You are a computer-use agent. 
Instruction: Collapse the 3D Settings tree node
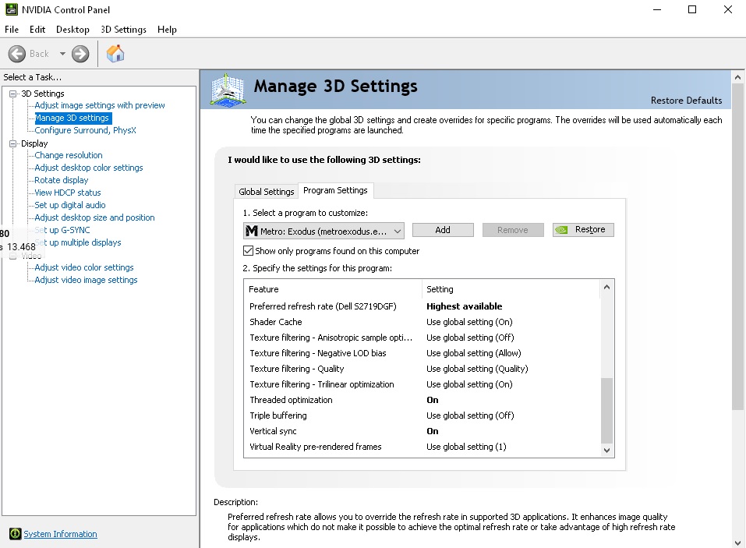coord(13,94)
